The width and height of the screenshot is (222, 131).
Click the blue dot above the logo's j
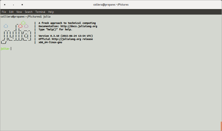point(6,26)
